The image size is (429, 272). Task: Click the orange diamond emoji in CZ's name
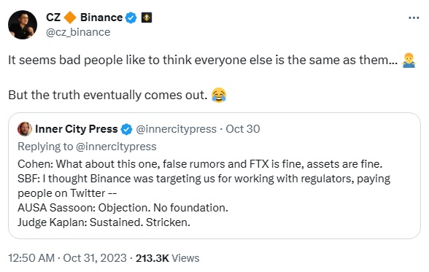(70, 18)
